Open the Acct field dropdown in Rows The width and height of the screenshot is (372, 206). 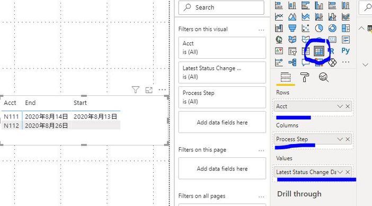(340, 106)
